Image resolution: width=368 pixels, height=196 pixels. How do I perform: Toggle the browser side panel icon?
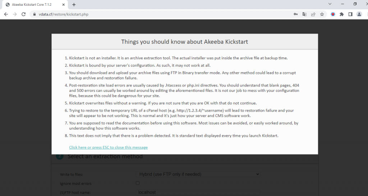point(350,14)
